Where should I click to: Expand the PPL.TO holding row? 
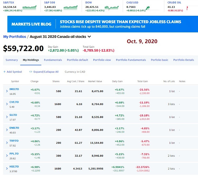[x=7, y=156]
